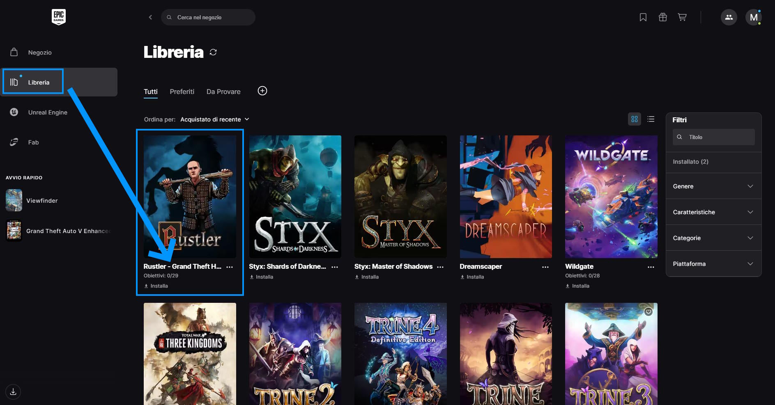This screenshot has width=775, height=405.
Task: Switch to the Preferiti tab
Action: [182, 92]
